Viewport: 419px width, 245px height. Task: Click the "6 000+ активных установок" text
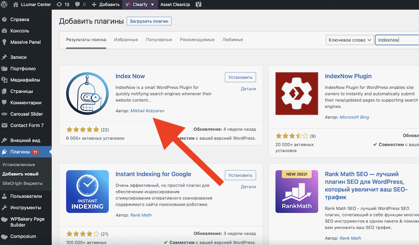[x=95, y=138]
